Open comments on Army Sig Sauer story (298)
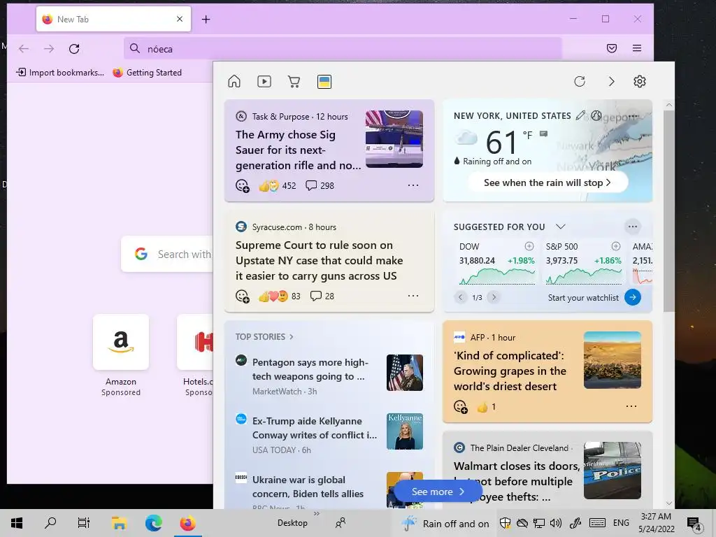716x537 pixels. tap(320, 185)
